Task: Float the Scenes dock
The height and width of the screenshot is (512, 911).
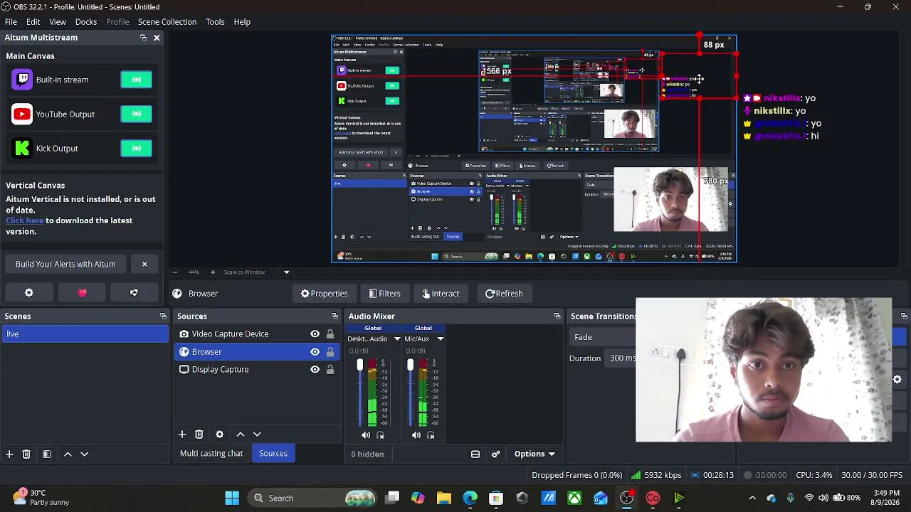Action: pos(163,316)
